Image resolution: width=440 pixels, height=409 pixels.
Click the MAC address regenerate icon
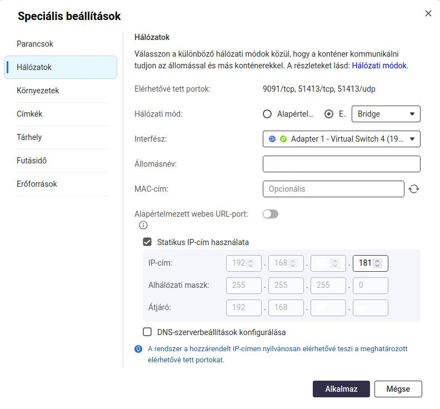click(414, 189)
